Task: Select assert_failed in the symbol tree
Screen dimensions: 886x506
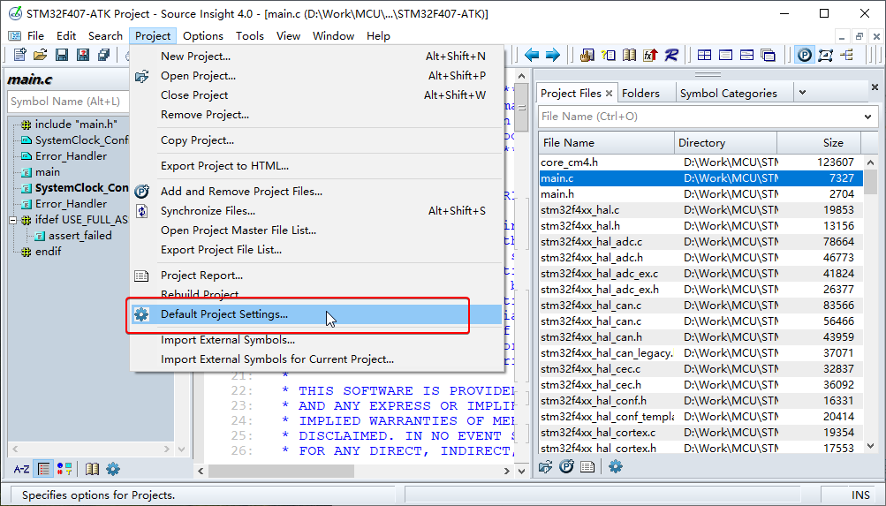Action: [80, 236]
